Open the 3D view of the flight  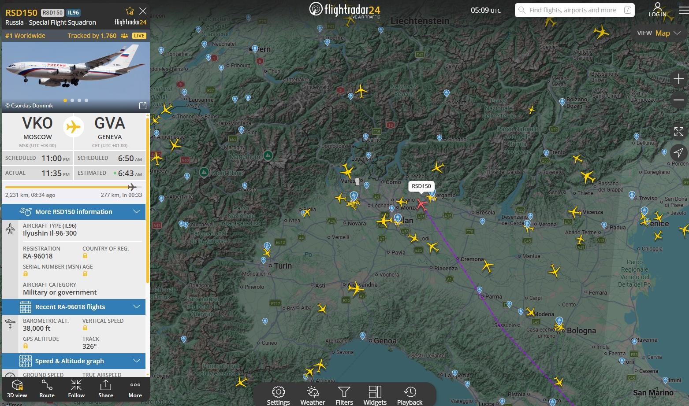pyautogui.click(x=17, y=389)
